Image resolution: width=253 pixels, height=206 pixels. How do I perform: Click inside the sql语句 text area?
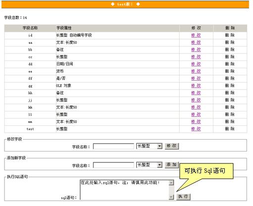125,190
